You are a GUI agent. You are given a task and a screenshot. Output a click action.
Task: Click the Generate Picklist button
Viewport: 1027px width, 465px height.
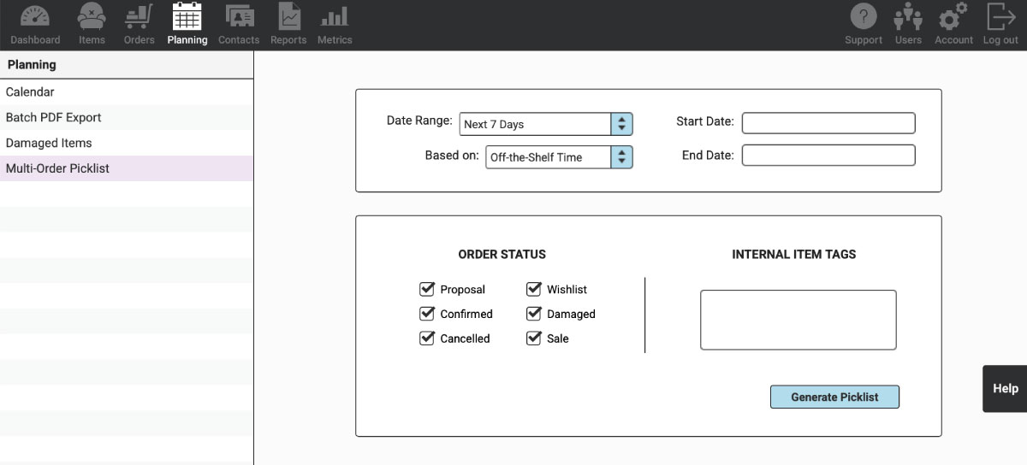pyautogui.click(x=834, y=397)
